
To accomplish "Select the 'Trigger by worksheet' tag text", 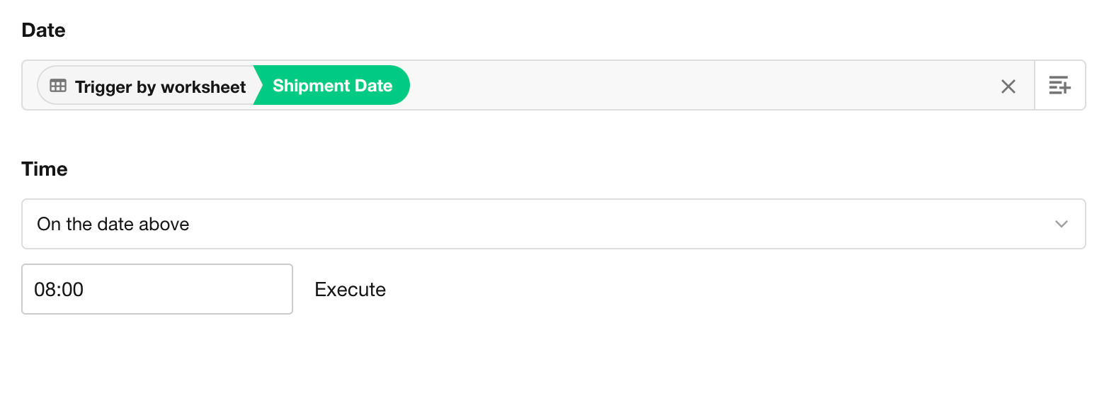I will (160, 86).
